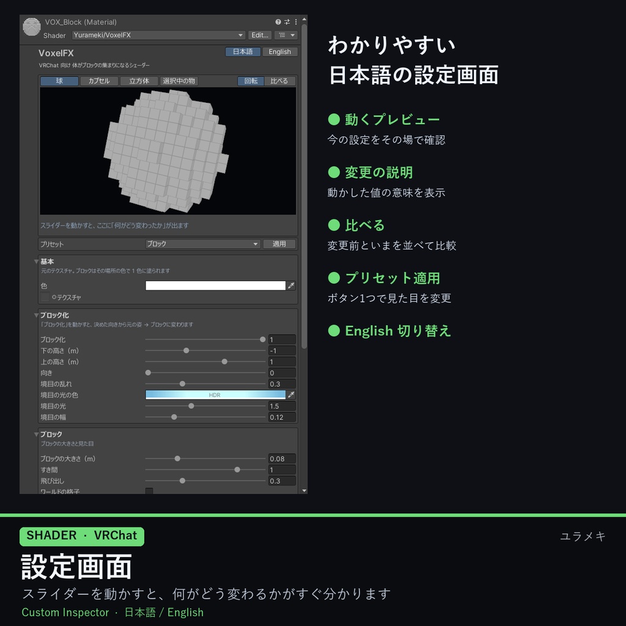Click the white 色 color swatch

(216, 285)
